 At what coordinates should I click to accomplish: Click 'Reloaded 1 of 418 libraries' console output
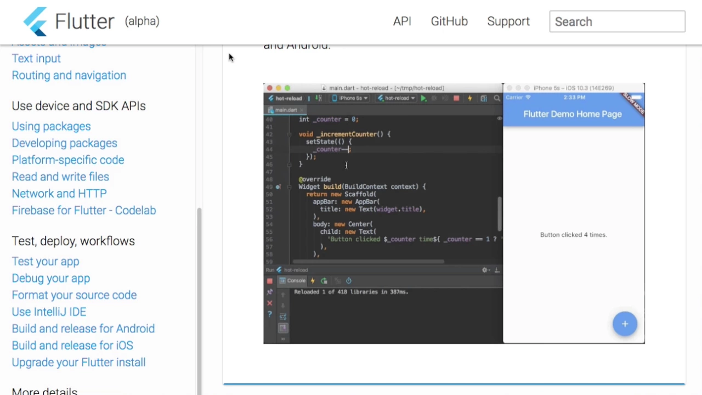[351, 292]
